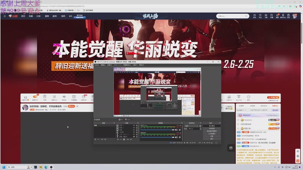Toggle lock on bottom Text (GDI+) source
This screenshot has height=170, width=303.
pos(137,137)
